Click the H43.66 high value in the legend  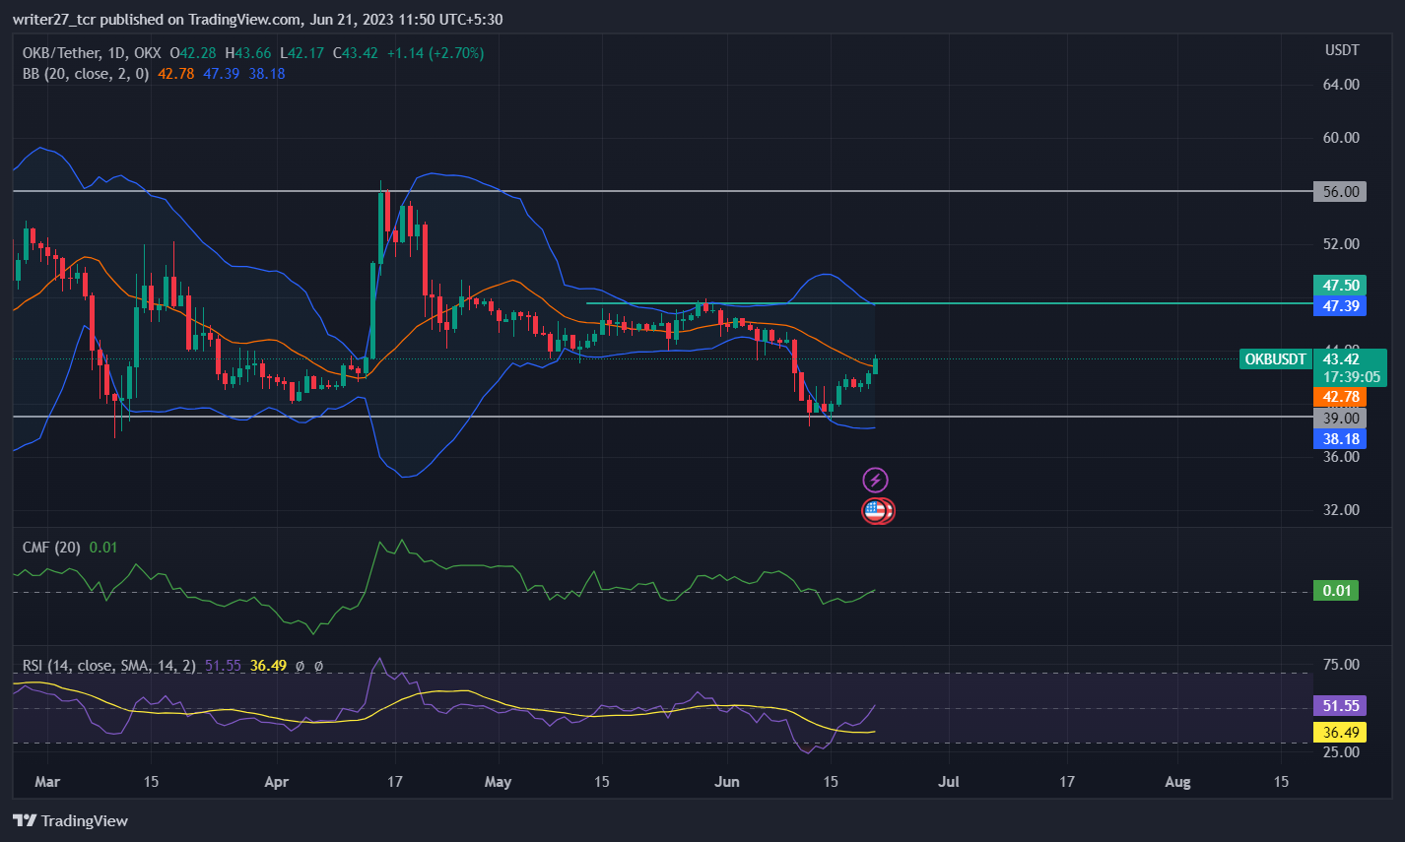[247, 53]
